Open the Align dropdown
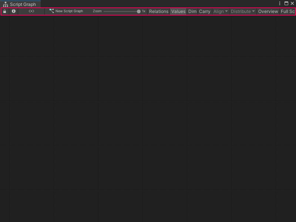The height and width of the screenshot is (222, 296). (220, 11)
